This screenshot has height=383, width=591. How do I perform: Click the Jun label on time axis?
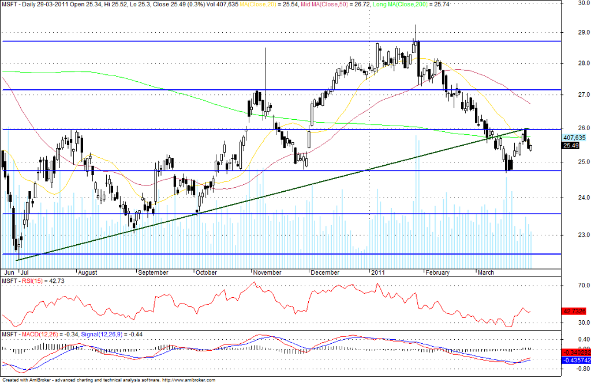(x=9, y=272)
